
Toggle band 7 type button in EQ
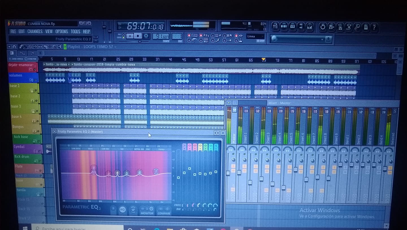216,147
